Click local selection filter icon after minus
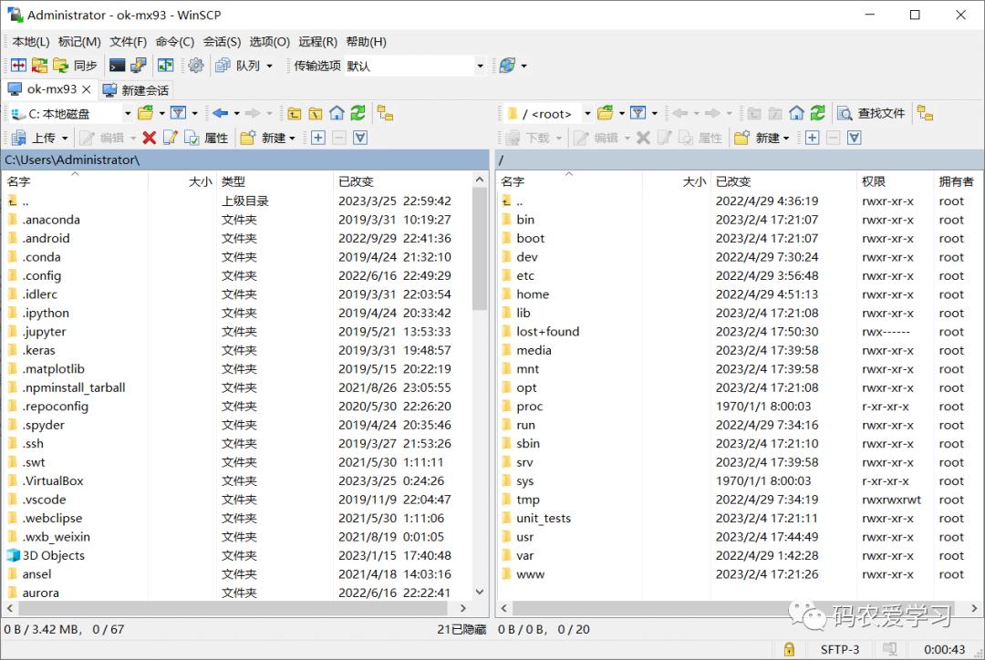 tap(360, 138)
